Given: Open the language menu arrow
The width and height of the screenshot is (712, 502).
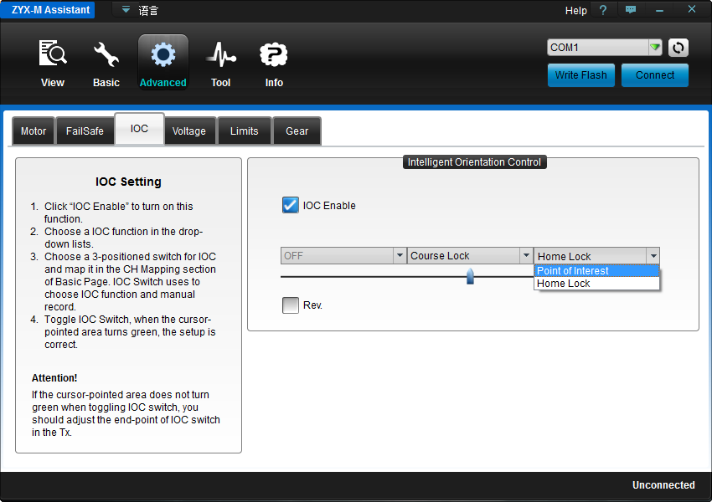Looking at the screenshot, I should point(126,9).
